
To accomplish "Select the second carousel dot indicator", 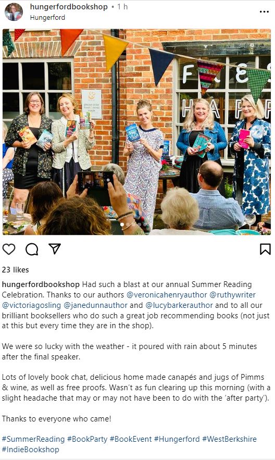I will pos(128,225).
